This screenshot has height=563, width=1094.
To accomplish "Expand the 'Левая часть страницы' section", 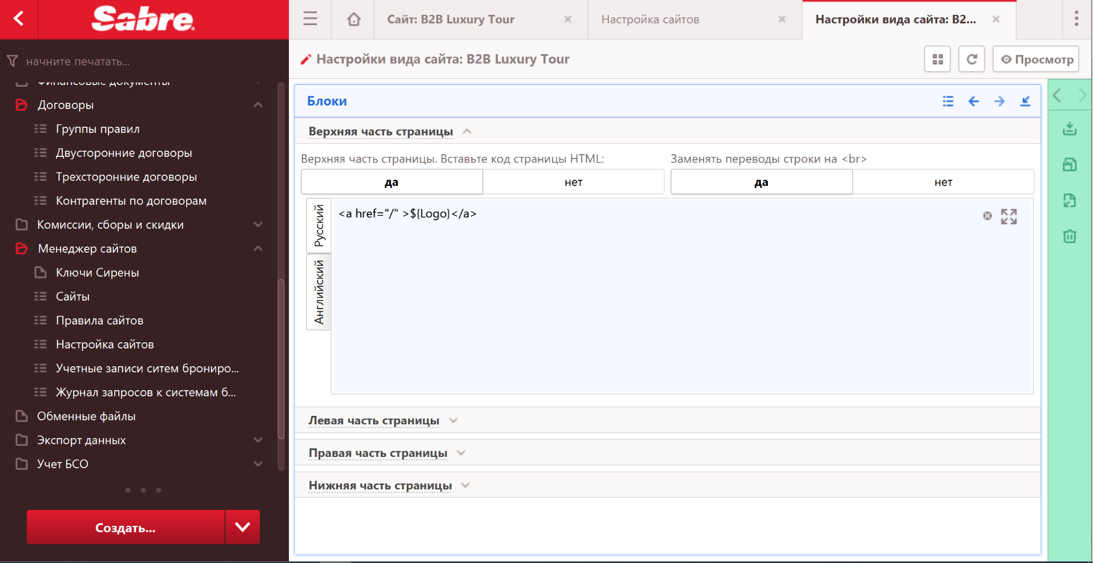I will pos(374,420).
